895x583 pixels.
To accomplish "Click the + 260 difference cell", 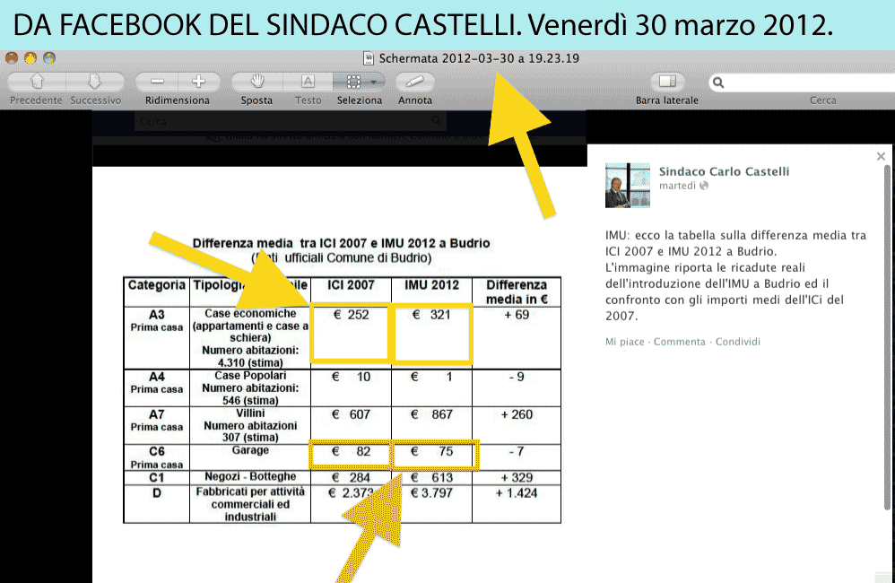I will (x=517, y=425).
